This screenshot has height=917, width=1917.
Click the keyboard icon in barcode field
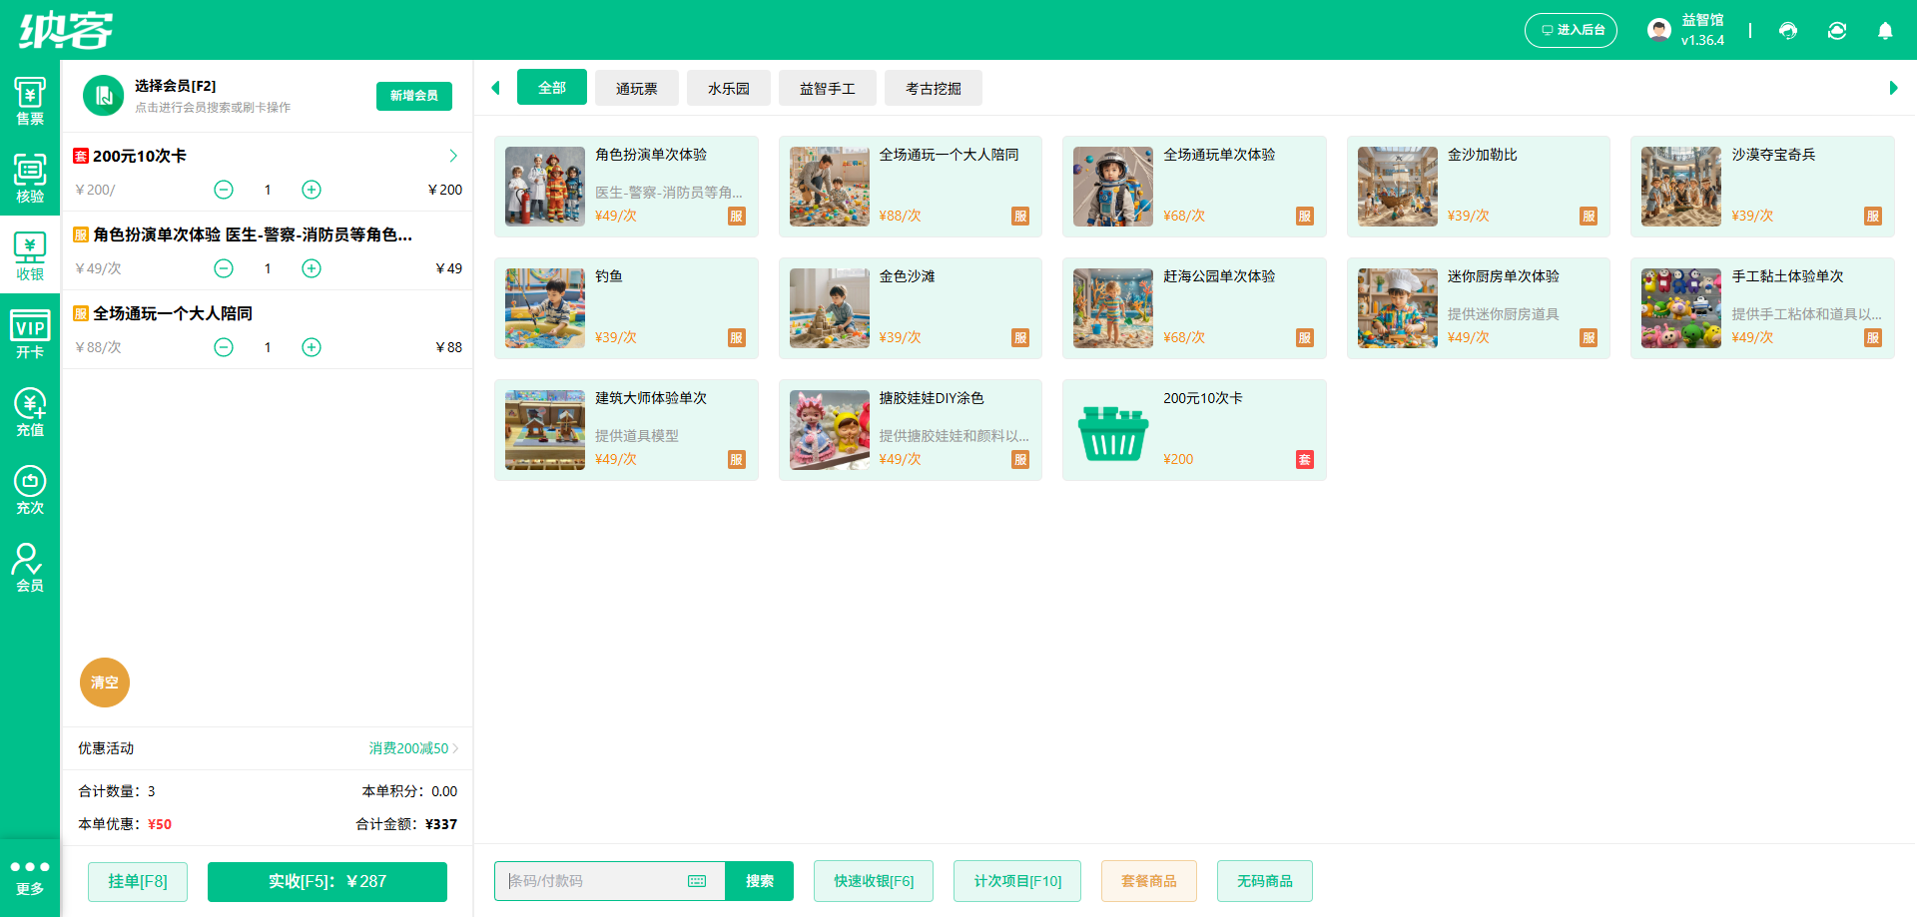tap(697, 881)
